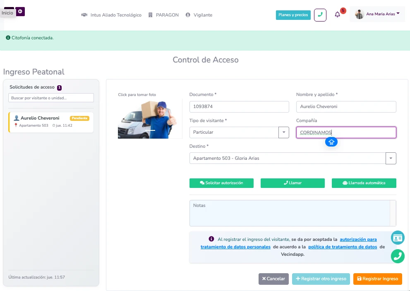The width and height of the screenshot is (410, 291).
Task: Click the PARAGON header item
Action: 168,15
